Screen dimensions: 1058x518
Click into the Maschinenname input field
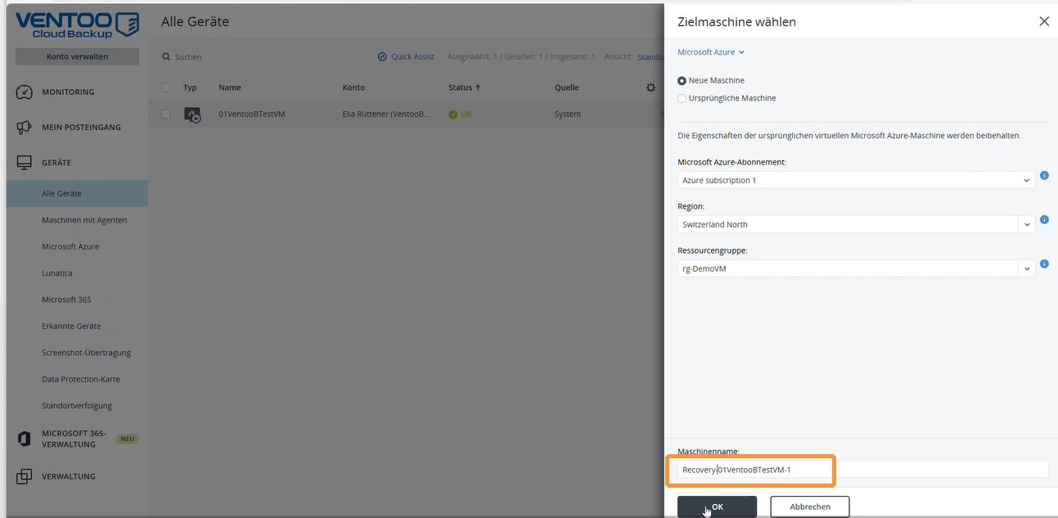click(x=862, y=470)
